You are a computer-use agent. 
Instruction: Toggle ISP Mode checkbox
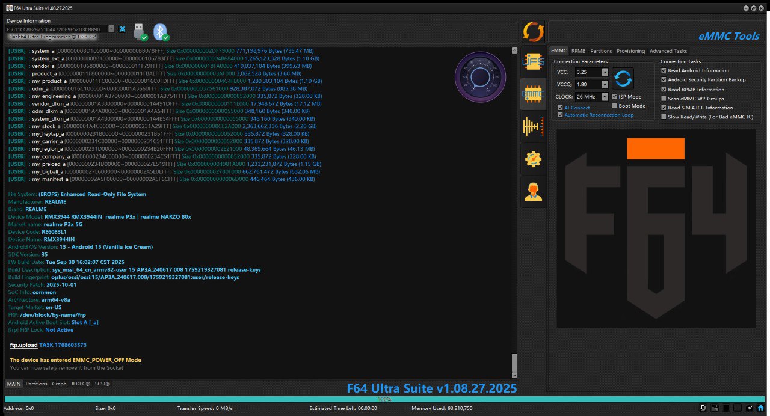614,96
